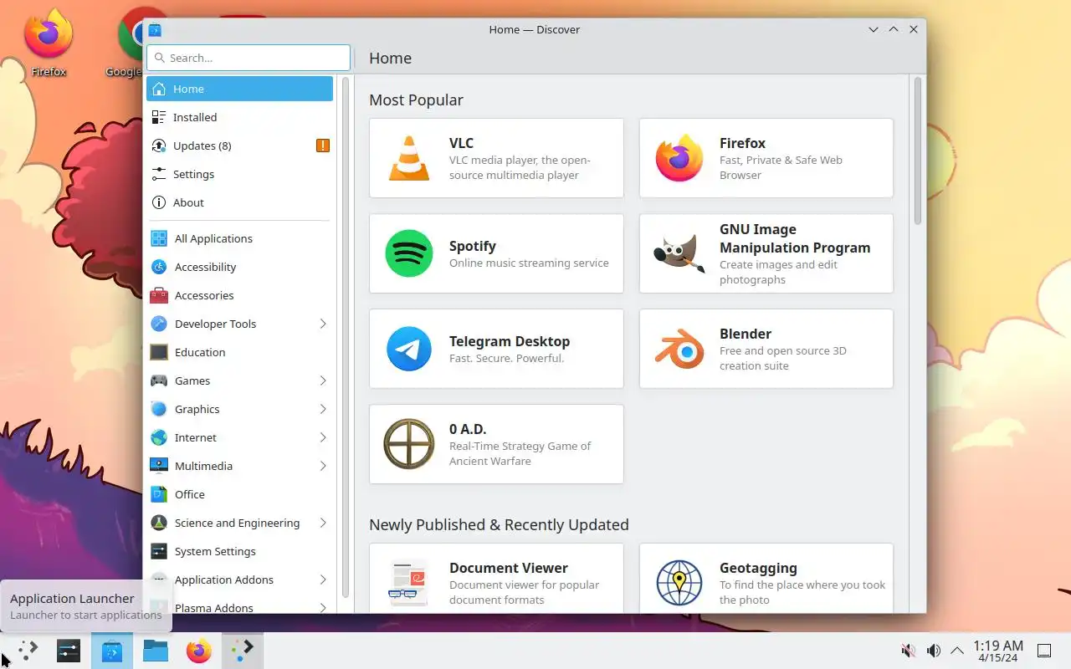The width and height of the screenshot is (1071, 669).
Task: Expand the Graphics category chevron
Action: [323, 409]
